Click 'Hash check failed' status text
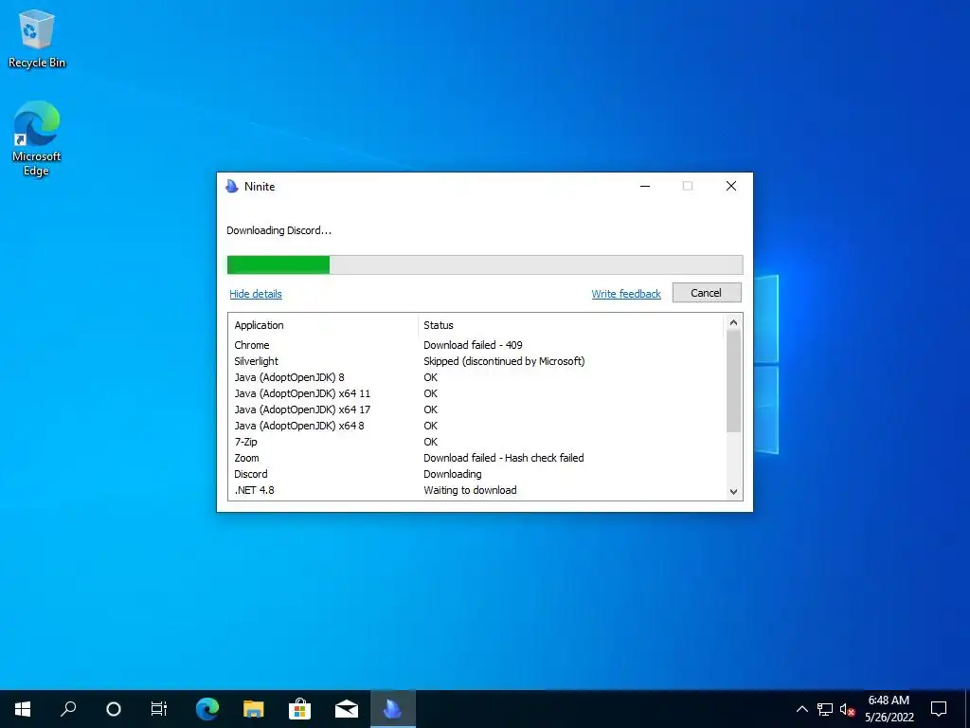 (545, 458)
